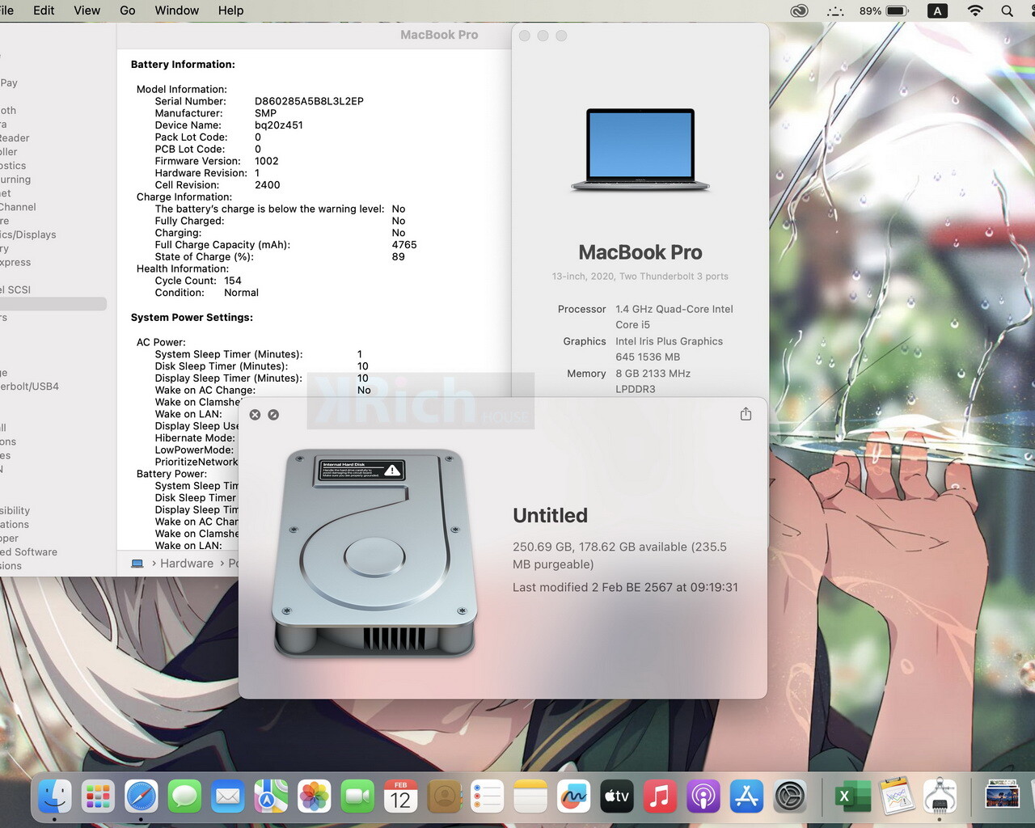Click the dotted status icon in the menu bar
Screen dimensions: 1035x828
click(x=835, y=11)
